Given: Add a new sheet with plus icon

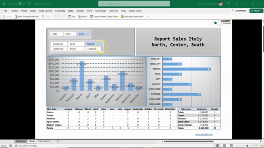Looking at the screenshot, I should point(58,141).
